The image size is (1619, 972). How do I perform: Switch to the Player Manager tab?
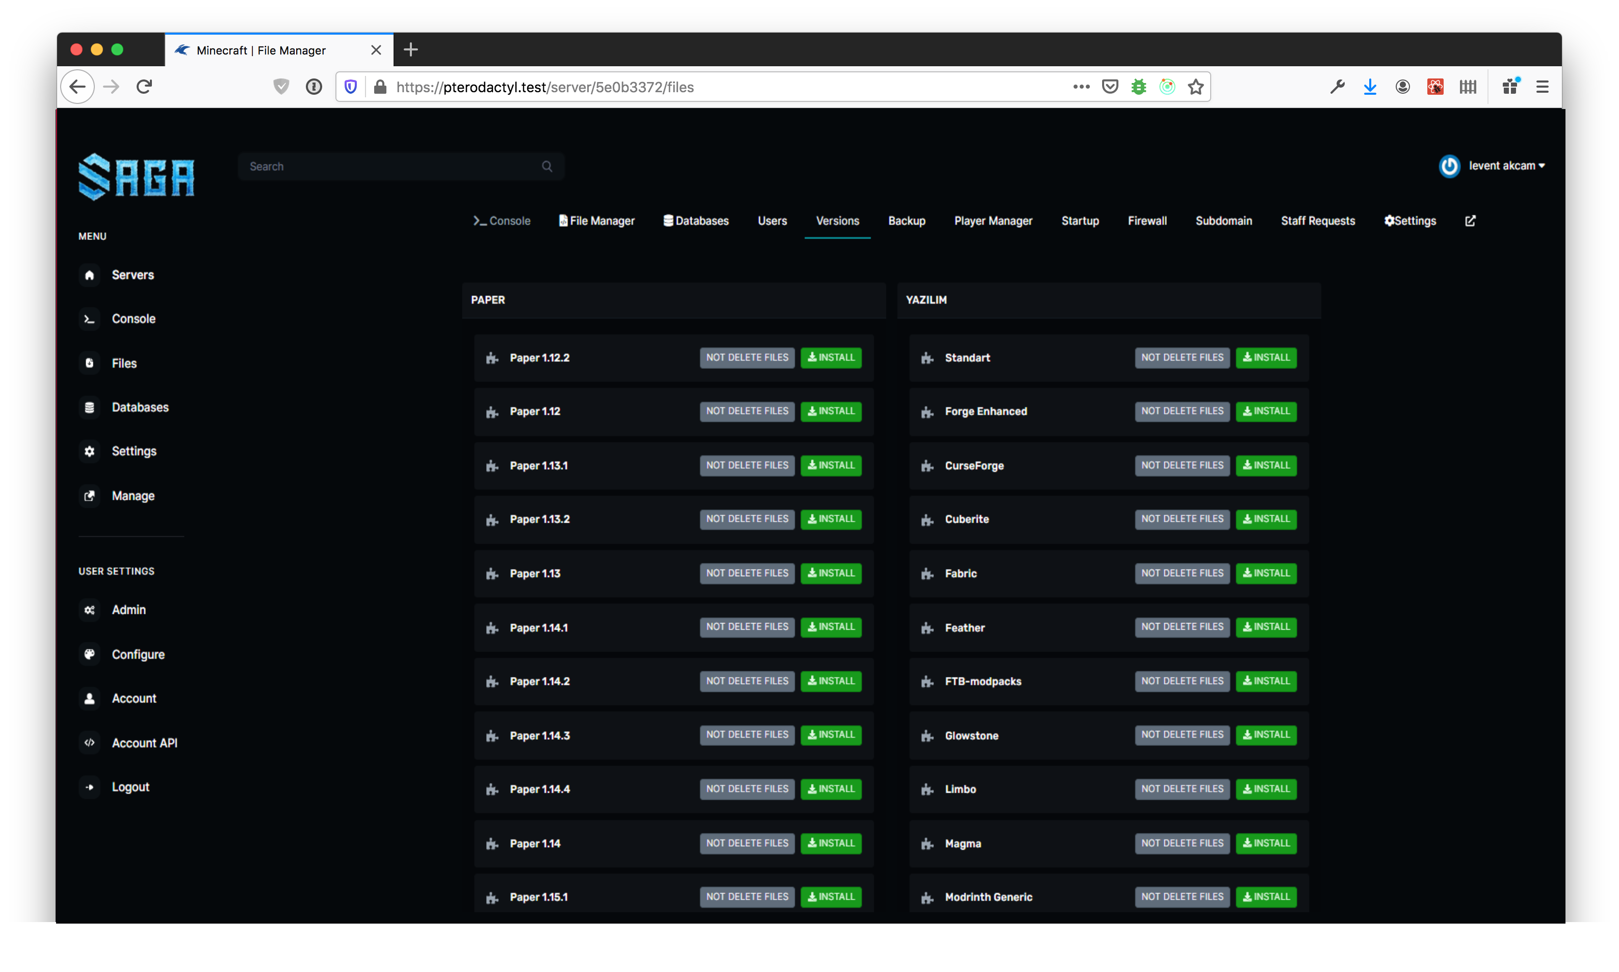(993, 221)
